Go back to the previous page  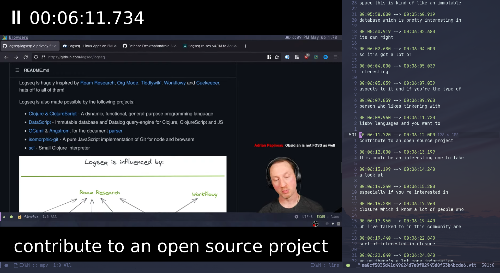(6, 57)
